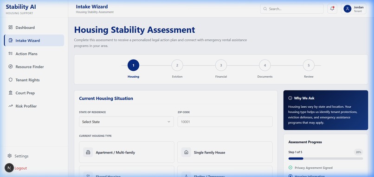Navigate to Tenant Rights
Image resolution: width=374 pixels, height=177 pixels.
coord(34,80)
